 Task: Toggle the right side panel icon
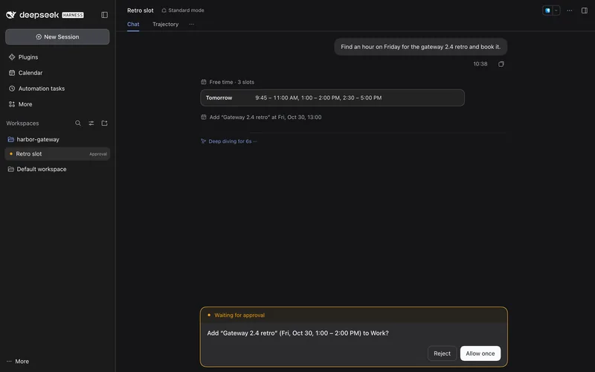[x=585, y=10]
